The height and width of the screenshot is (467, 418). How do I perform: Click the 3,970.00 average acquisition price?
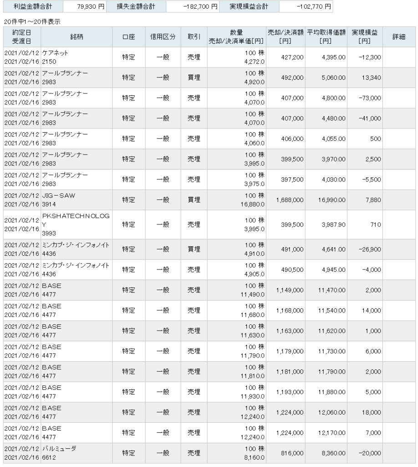pos(334,159)
